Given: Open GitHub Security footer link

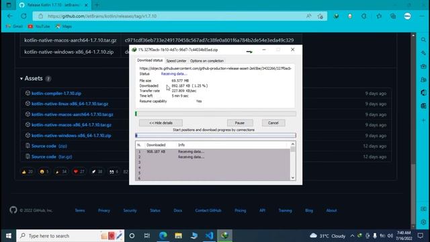Looking at the screenshot, I should click(x=130, y=210).
